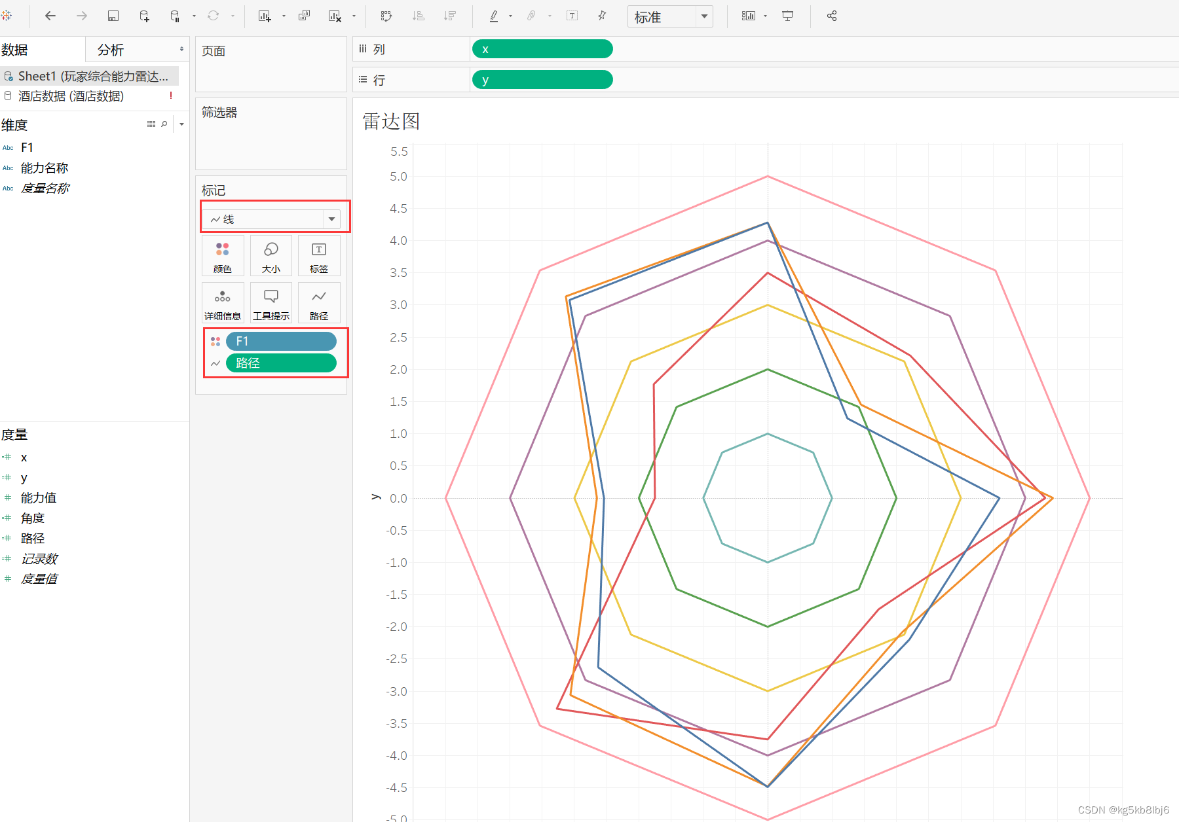Click the forward (redo) arrow

[x=81, y=16]
